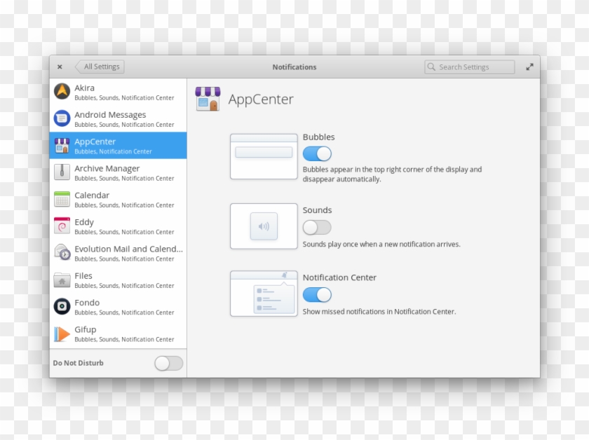This screenshot has width=589, height=440.
Task: Select the Calendar app icon
Action: [x=62, y=199]
